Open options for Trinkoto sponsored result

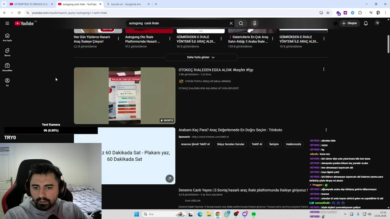[x=326, y=130]
